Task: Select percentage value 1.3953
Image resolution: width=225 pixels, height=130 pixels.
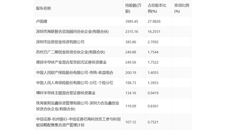Action: 153,83
